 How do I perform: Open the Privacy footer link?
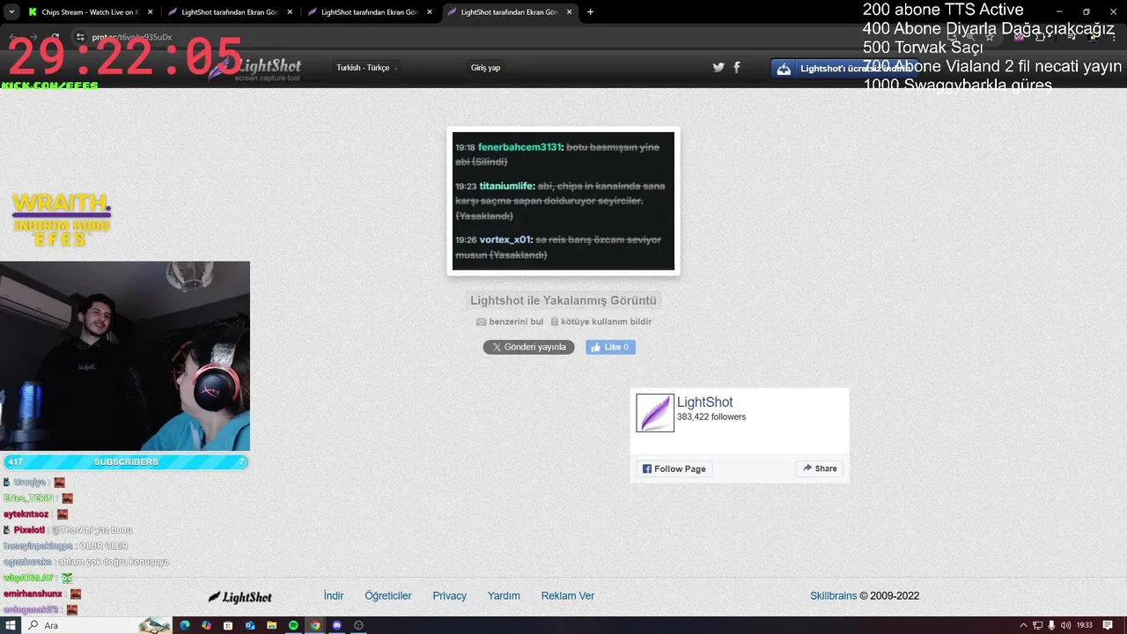coord(450,596)
